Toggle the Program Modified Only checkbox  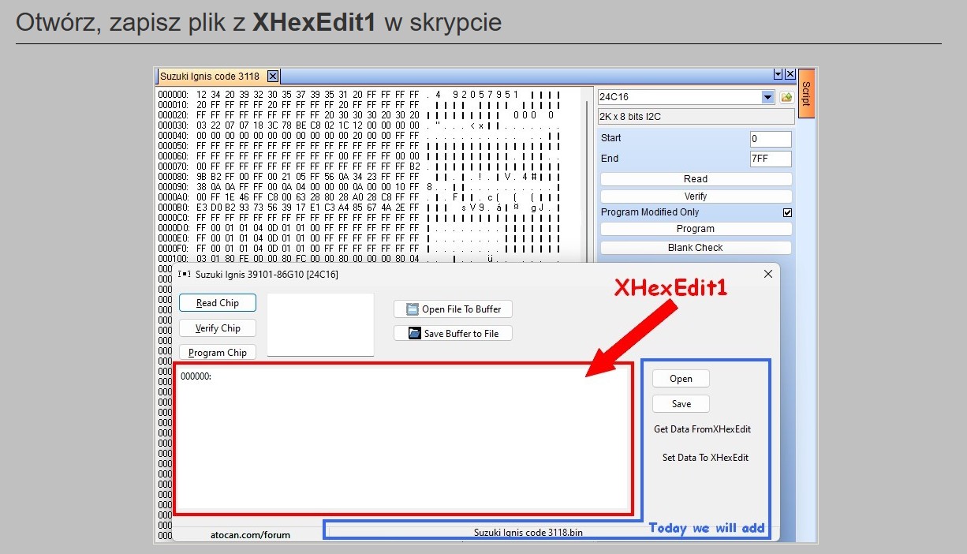click(x=786, y=213)
